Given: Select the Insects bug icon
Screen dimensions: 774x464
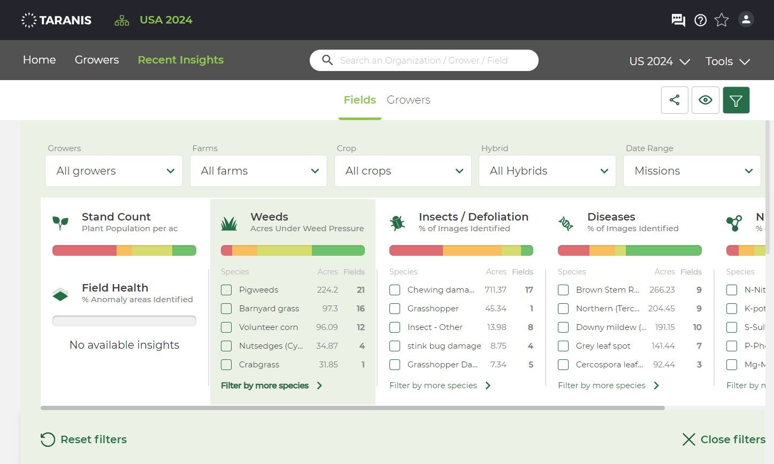Looking at the screenshot, I should (x=397, y=223).
